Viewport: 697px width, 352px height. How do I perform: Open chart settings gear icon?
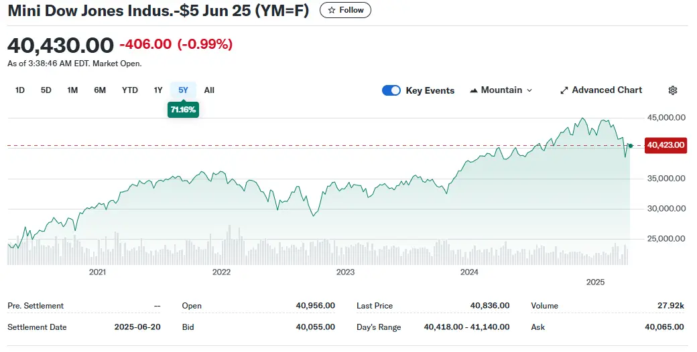673,90
